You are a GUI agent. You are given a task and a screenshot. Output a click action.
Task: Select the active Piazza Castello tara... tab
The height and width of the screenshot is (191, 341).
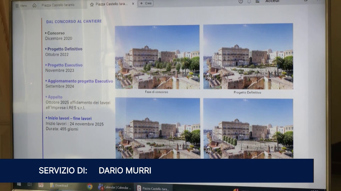(112, 4)
